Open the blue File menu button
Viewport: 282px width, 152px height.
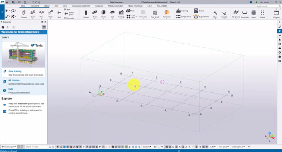point(2,12)
